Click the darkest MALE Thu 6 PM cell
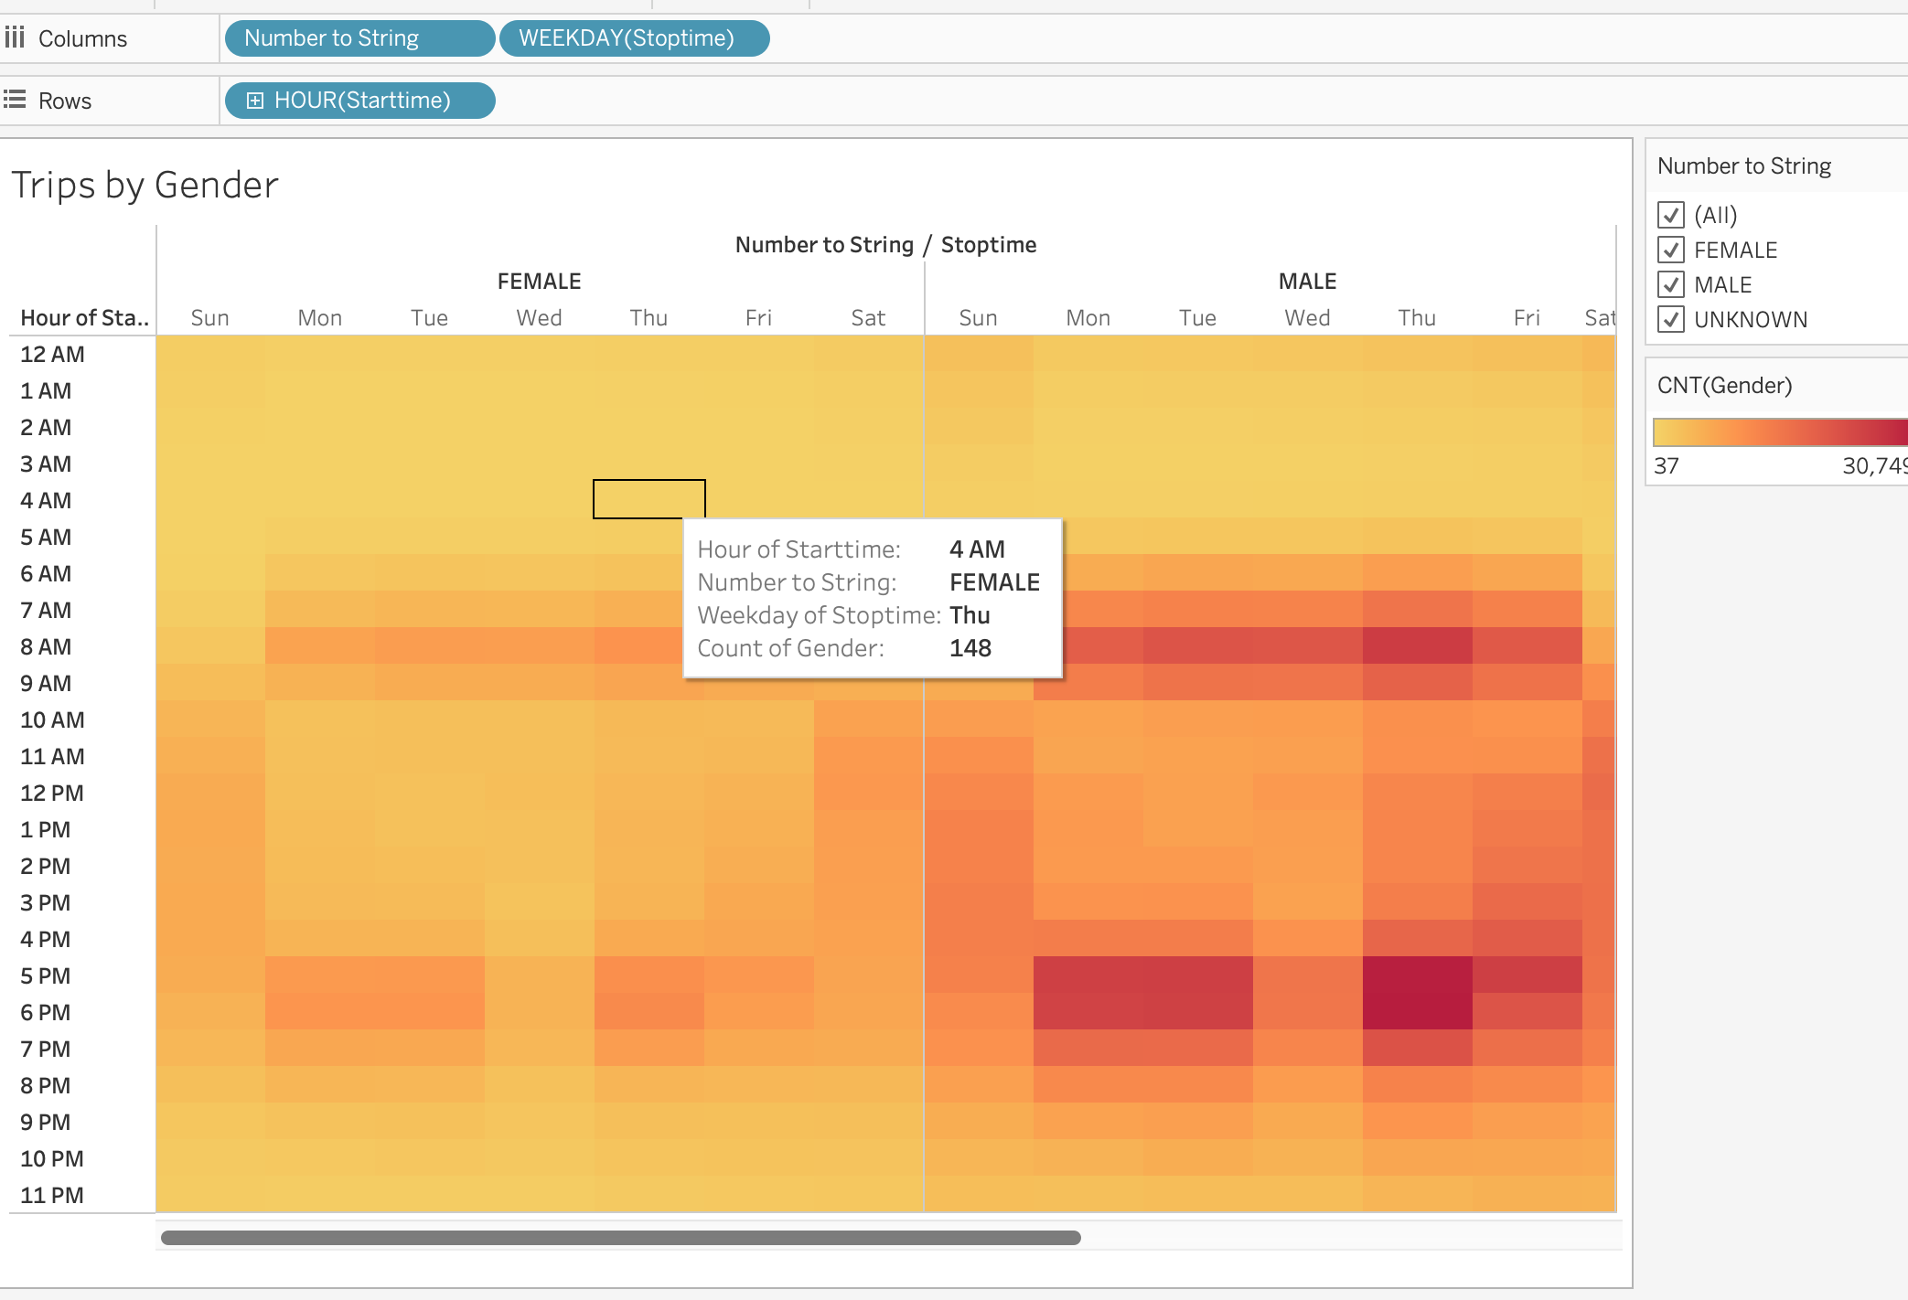Viewport: 1908px width, 1300px height. pos(1417,1011)
